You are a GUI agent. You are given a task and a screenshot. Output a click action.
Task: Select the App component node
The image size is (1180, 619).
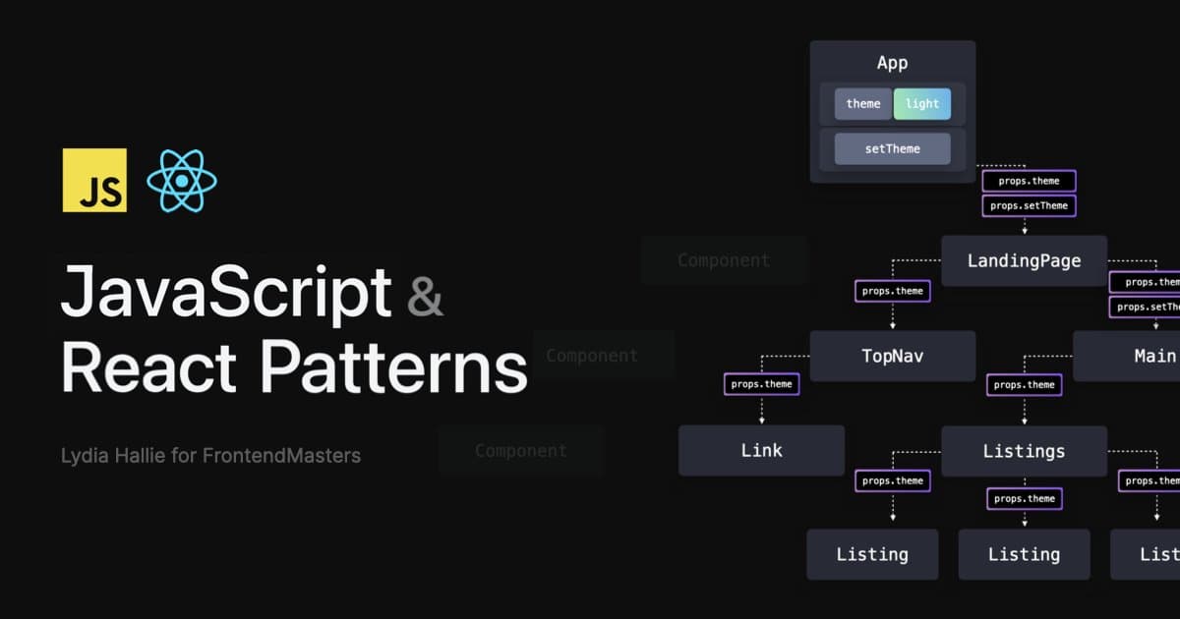click(x=892, y=62)
